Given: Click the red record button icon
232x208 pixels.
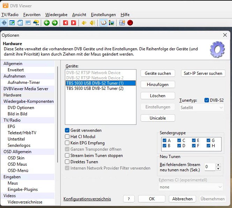Looking at the screenshot, I should pyautogui.click(x=130, y=23).
